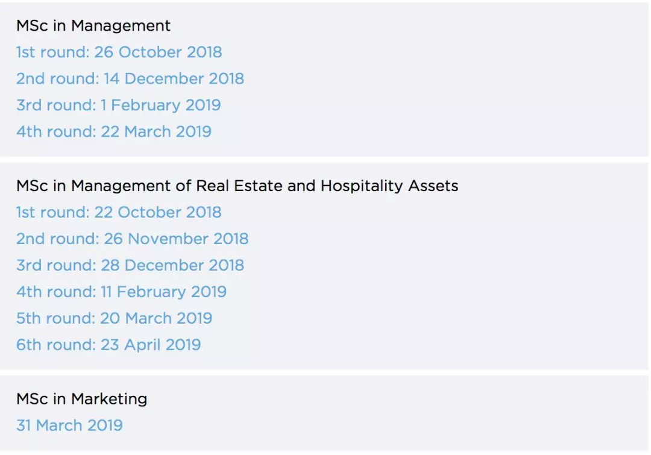Screen dimensions: 651x455
Task: Select 6th round: 23 April 2019
Action: pos(108,345)
